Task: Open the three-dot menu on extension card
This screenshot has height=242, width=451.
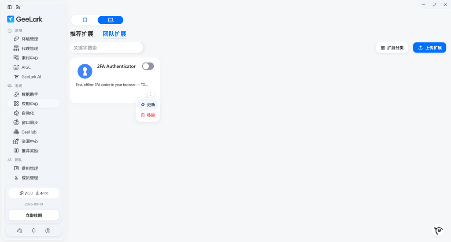Action: [x=151, y=94]
